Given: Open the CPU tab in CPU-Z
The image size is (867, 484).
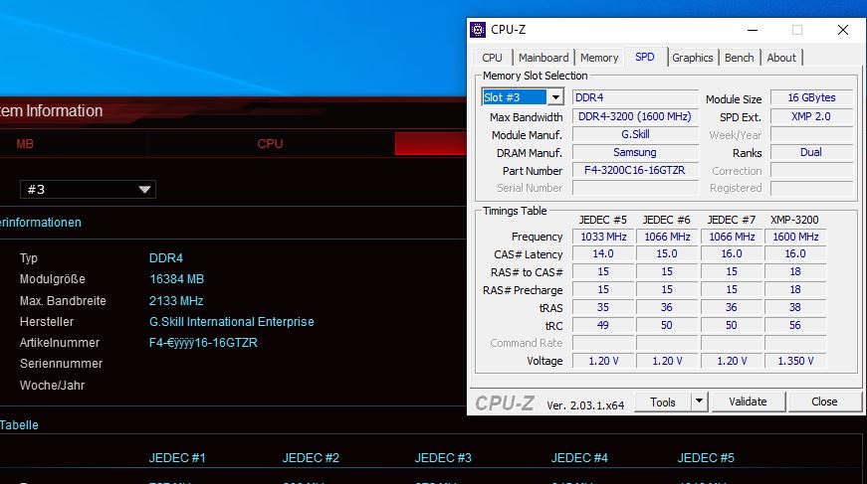Looking at the screenshot, I should (x=492, y=58).
